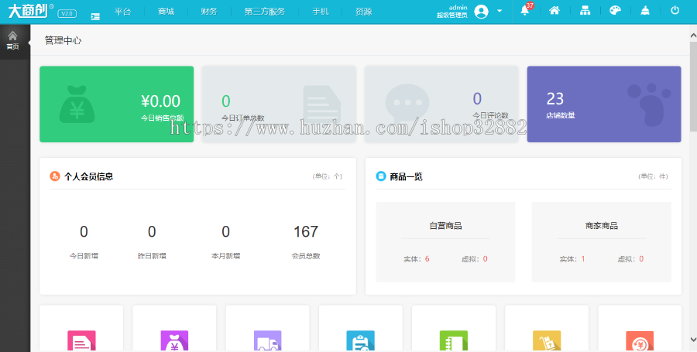Viewport: 697px width, 352px height.
Task: Click the 管理中心 heading
Action: click(x=64, y=40)
